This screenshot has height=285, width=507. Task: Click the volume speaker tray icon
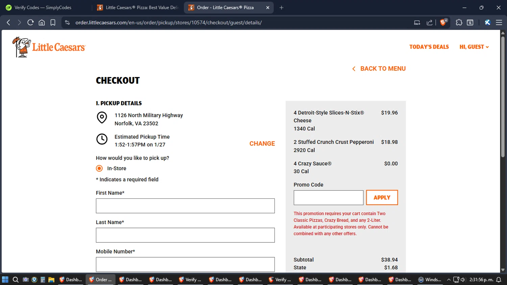[463, 280]
